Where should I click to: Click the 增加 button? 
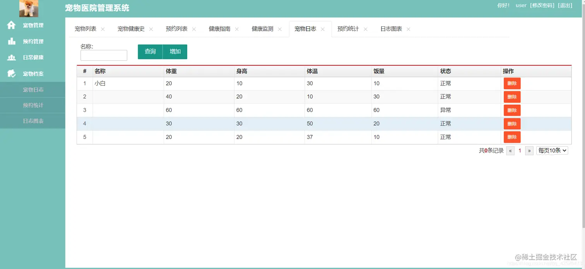click(x=175, y=52)
